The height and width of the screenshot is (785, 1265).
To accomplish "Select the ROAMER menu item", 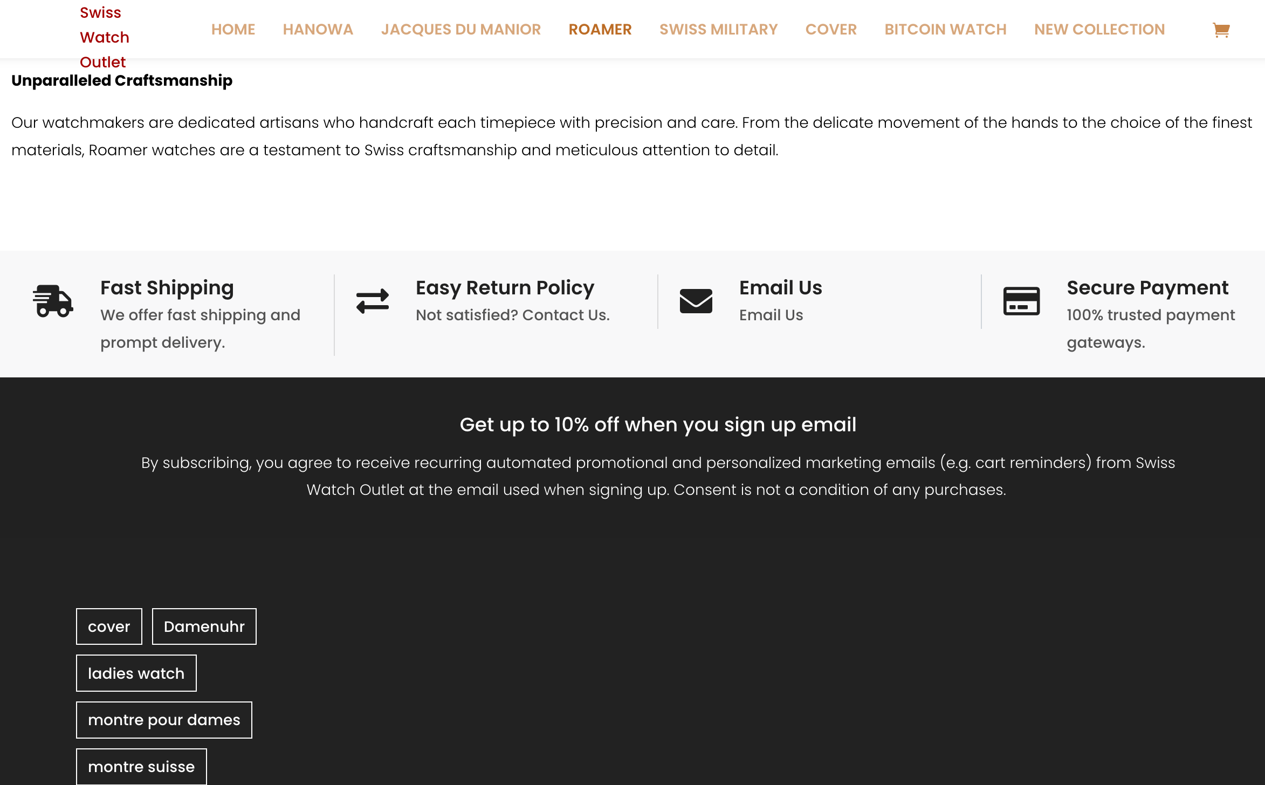I will (600, 29).
